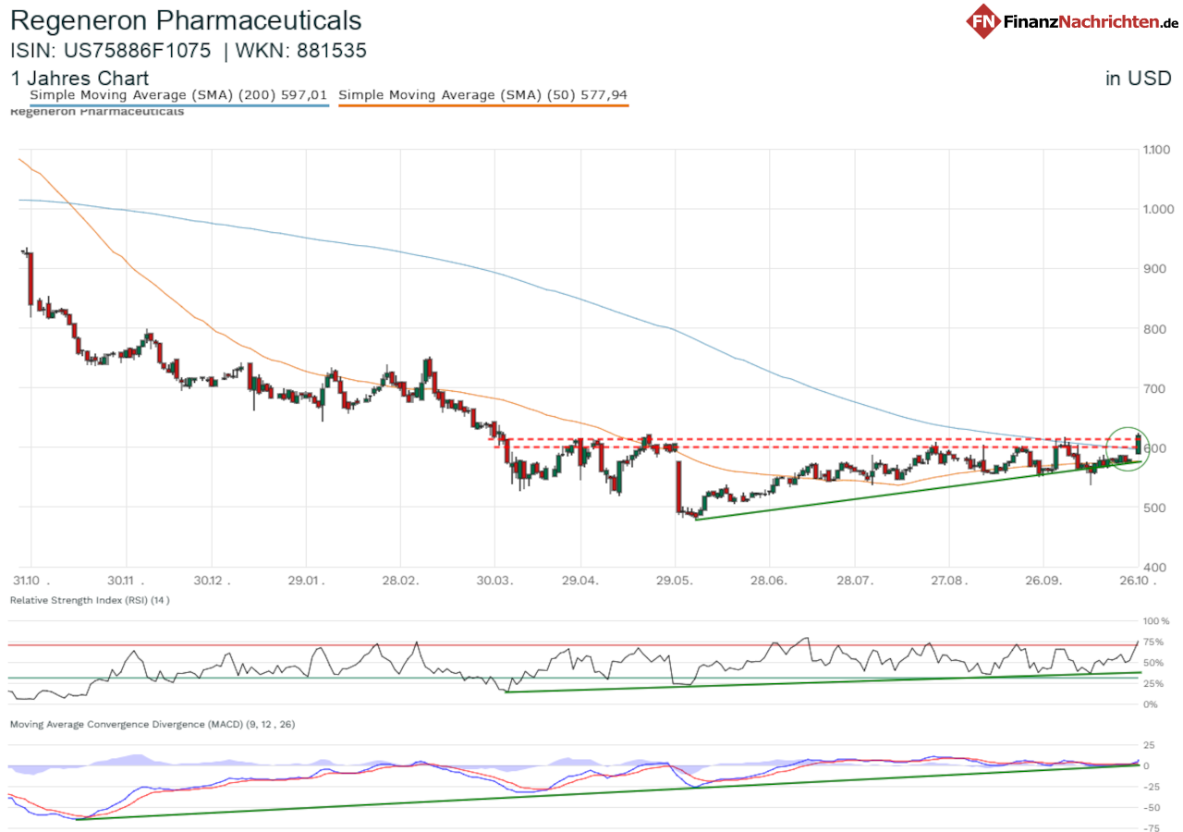Select the FinanzNachrichten.de brand logo
Viewport: 1183px width, 832px height.
[1072, 19]
